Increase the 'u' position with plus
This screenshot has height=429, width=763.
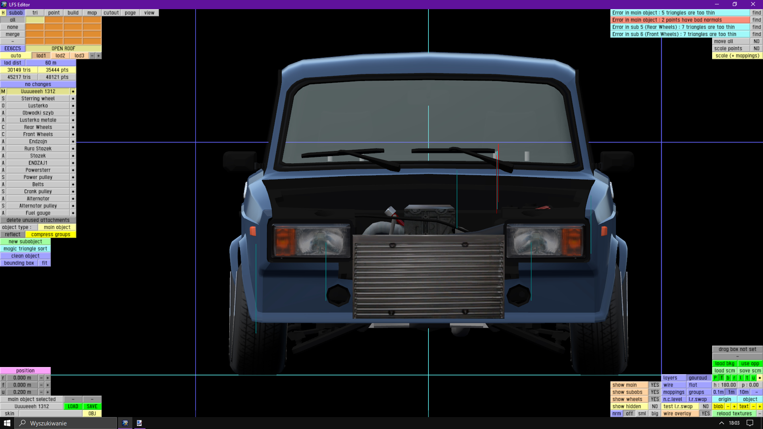(x=47, y=392)
